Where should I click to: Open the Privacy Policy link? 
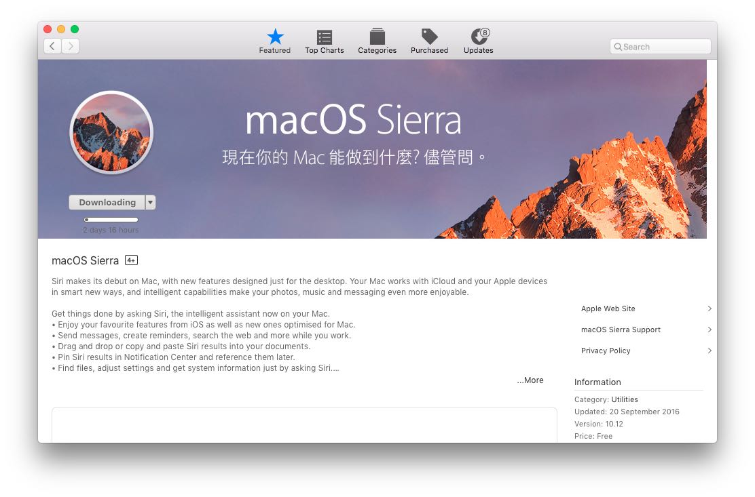click(x=606, y=351)
